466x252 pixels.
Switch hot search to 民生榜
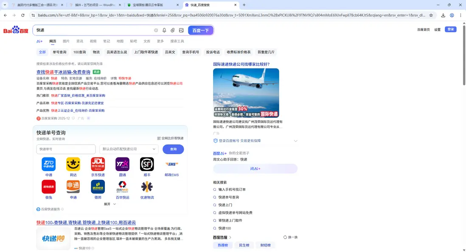[244, 245]
